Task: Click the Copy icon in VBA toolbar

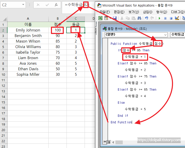Action: [x=128, y=18]
